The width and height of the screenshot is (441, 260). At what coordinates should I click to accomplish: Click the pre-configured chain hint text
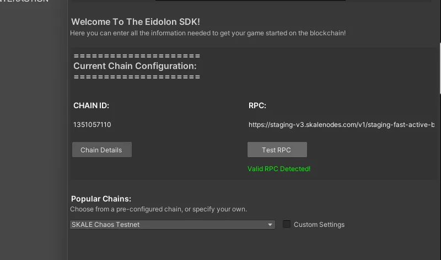[x=158, y=209]
